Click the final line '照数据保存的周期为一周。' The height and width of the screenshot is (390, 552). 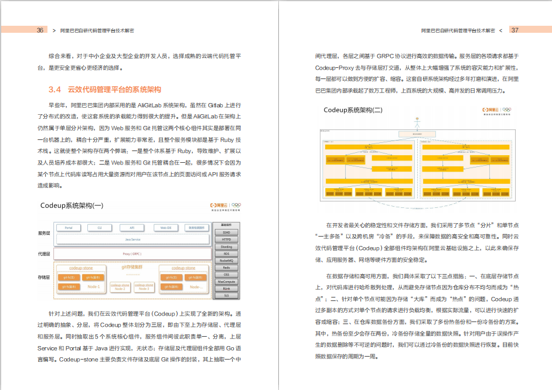pyautogui.click(x=347, y=357)
